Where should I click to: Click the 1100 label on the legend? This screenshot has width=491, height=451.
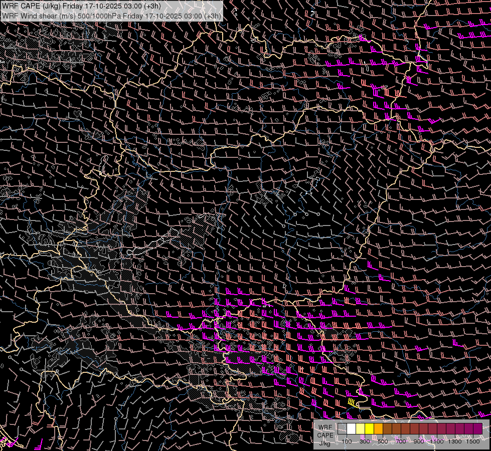[x=437, y=441]
